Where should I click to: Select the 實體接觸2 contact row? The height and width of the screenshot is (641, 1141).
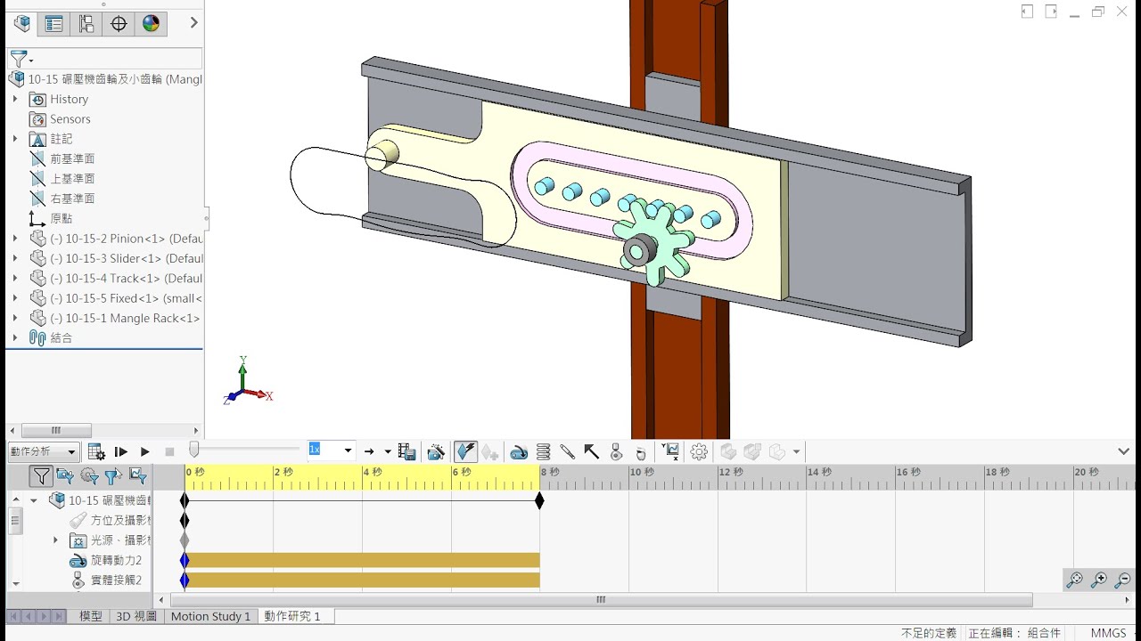click(106, 580)
